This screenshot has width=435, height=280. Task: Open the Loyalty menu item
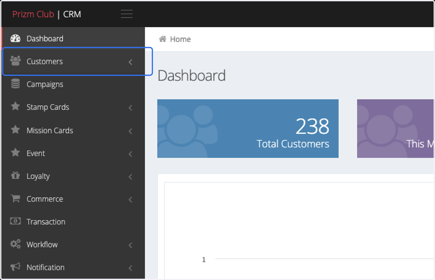73,176
